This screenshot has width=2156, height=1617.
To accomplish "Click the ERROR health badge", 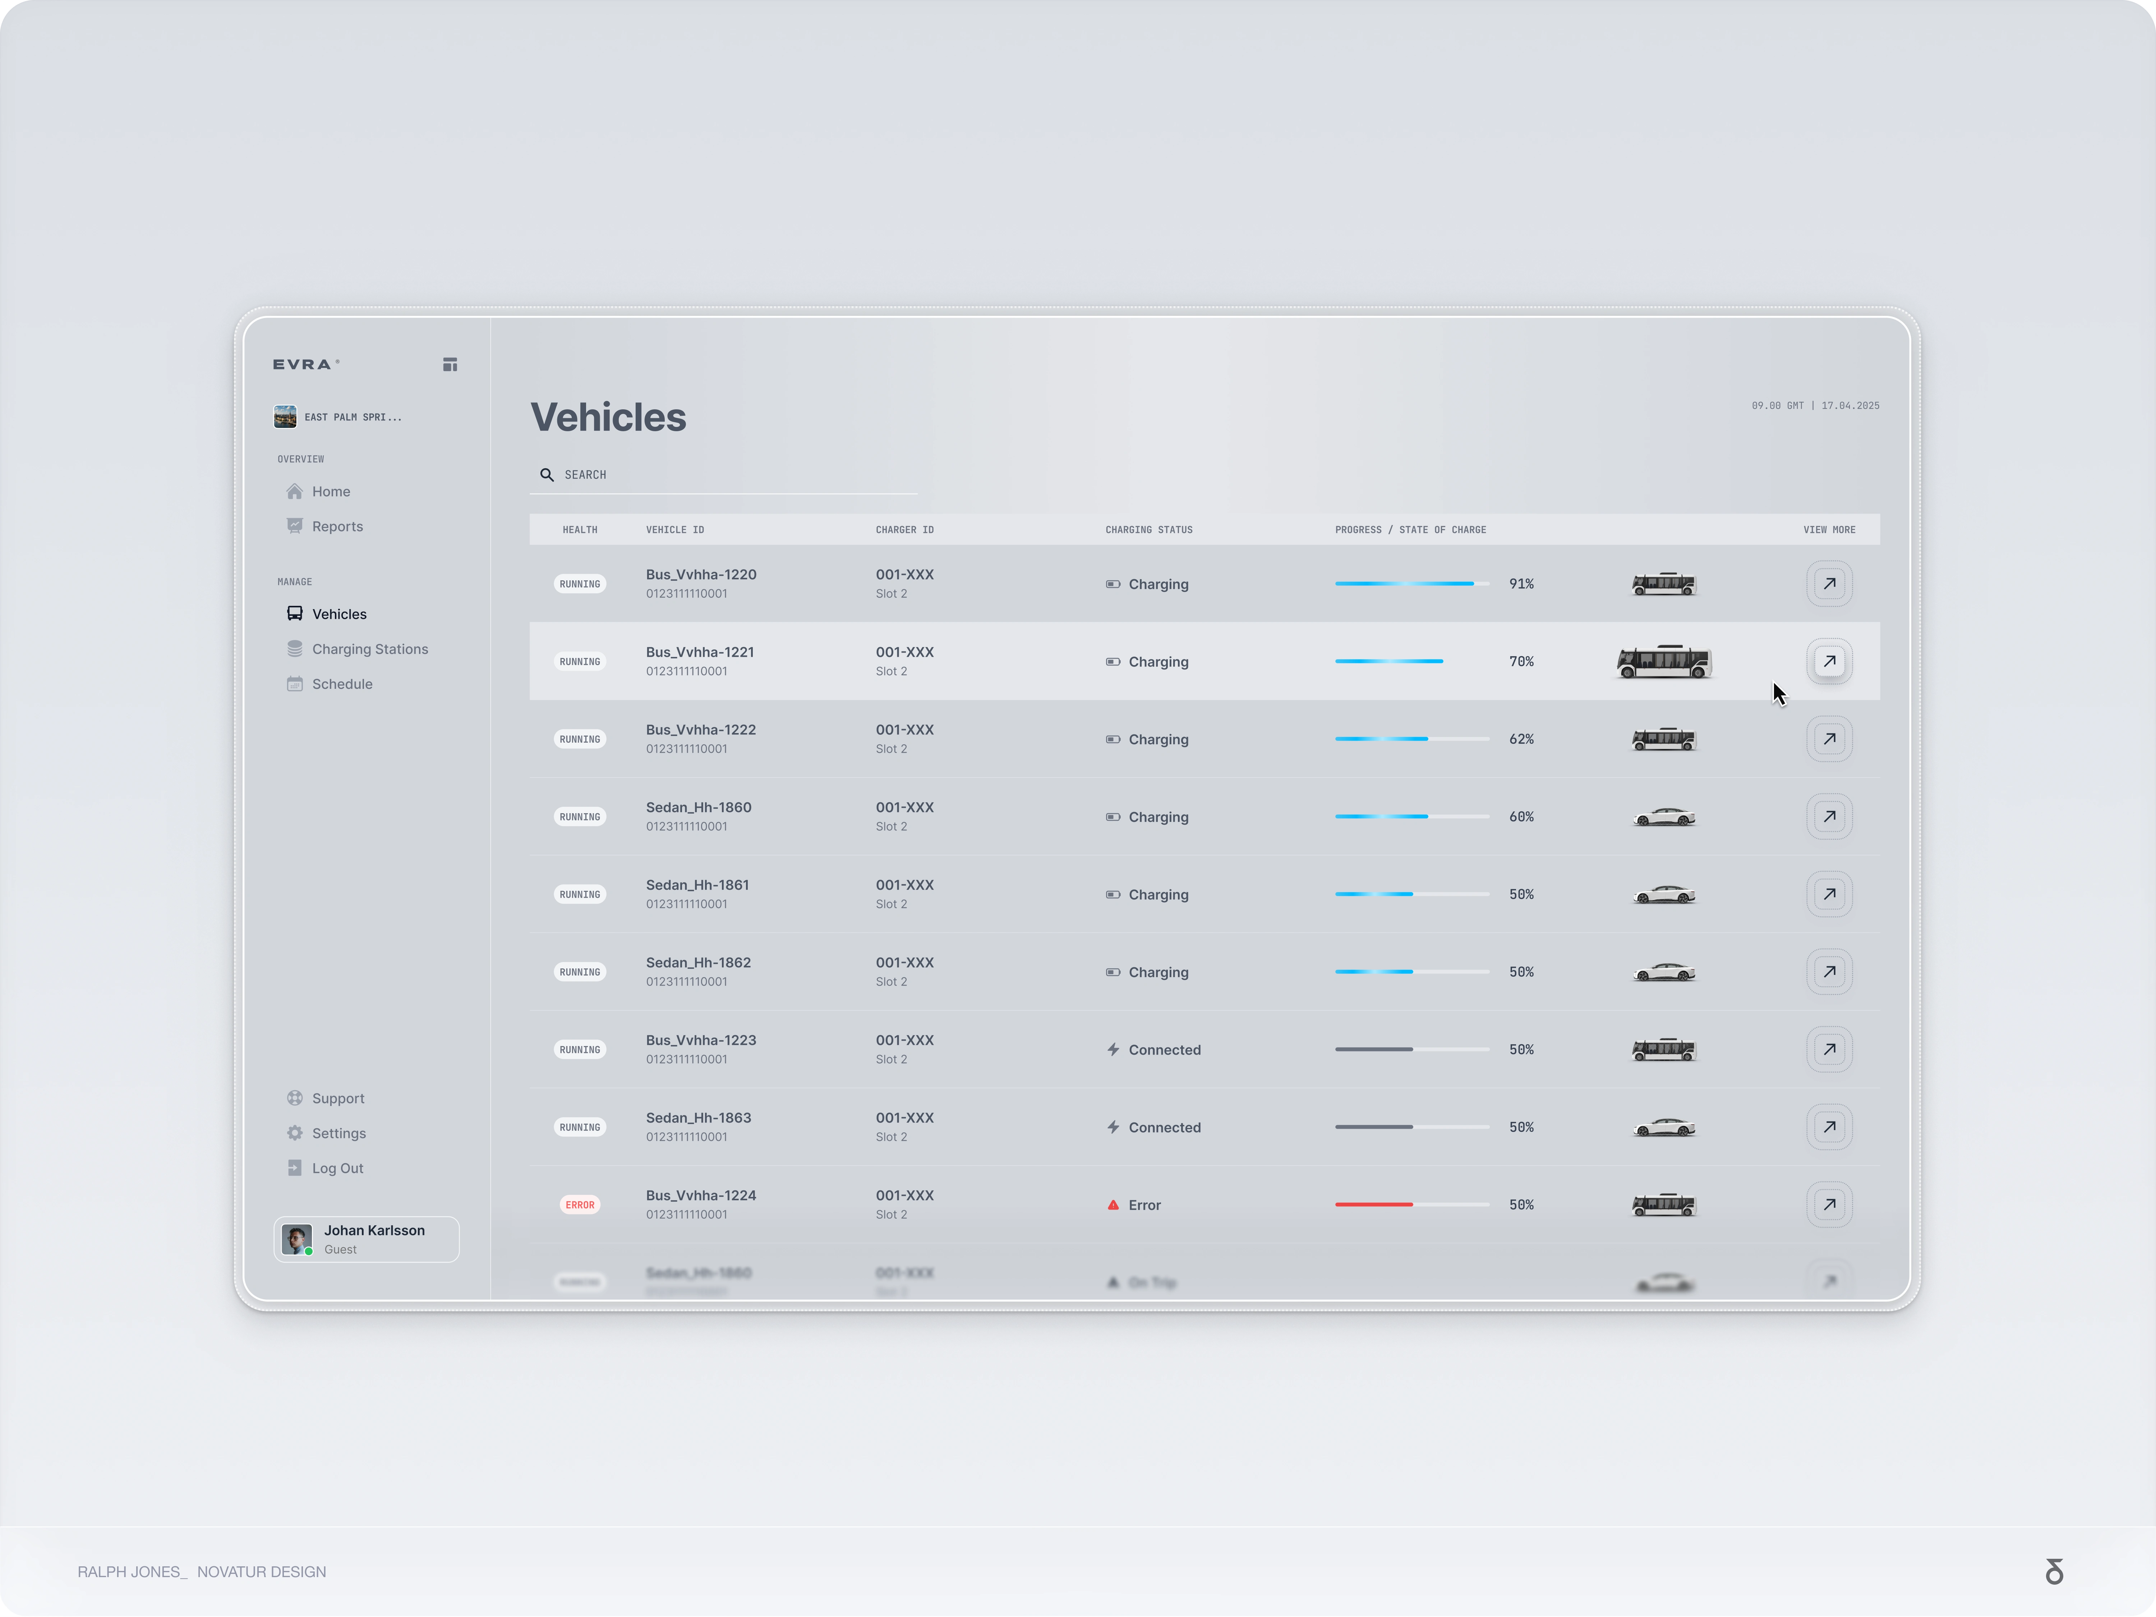I will pos(580,1205).
